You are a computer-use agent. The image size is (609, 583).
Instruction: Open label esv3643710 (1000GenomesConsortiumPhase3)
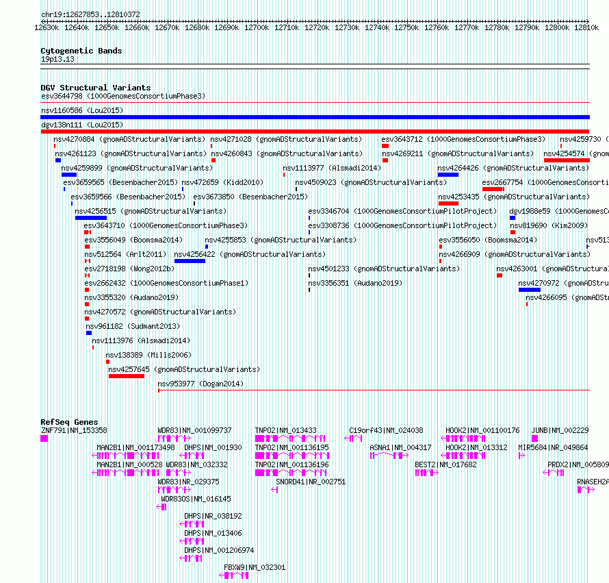pyautogui.click(x=166, y=225)
